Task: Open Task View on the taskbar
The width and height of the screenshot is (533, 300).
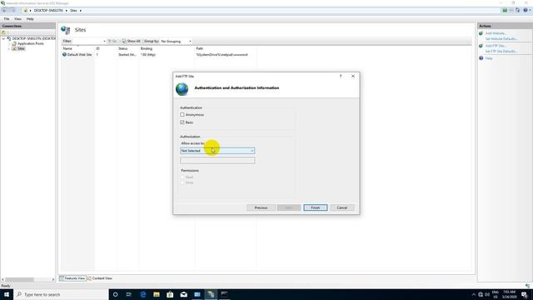Action: click(129, 294)
